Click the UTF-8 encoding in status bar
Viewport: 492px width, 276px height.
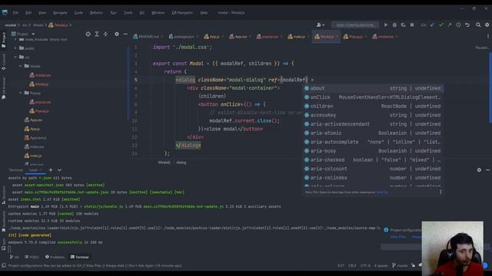point(365,266)
